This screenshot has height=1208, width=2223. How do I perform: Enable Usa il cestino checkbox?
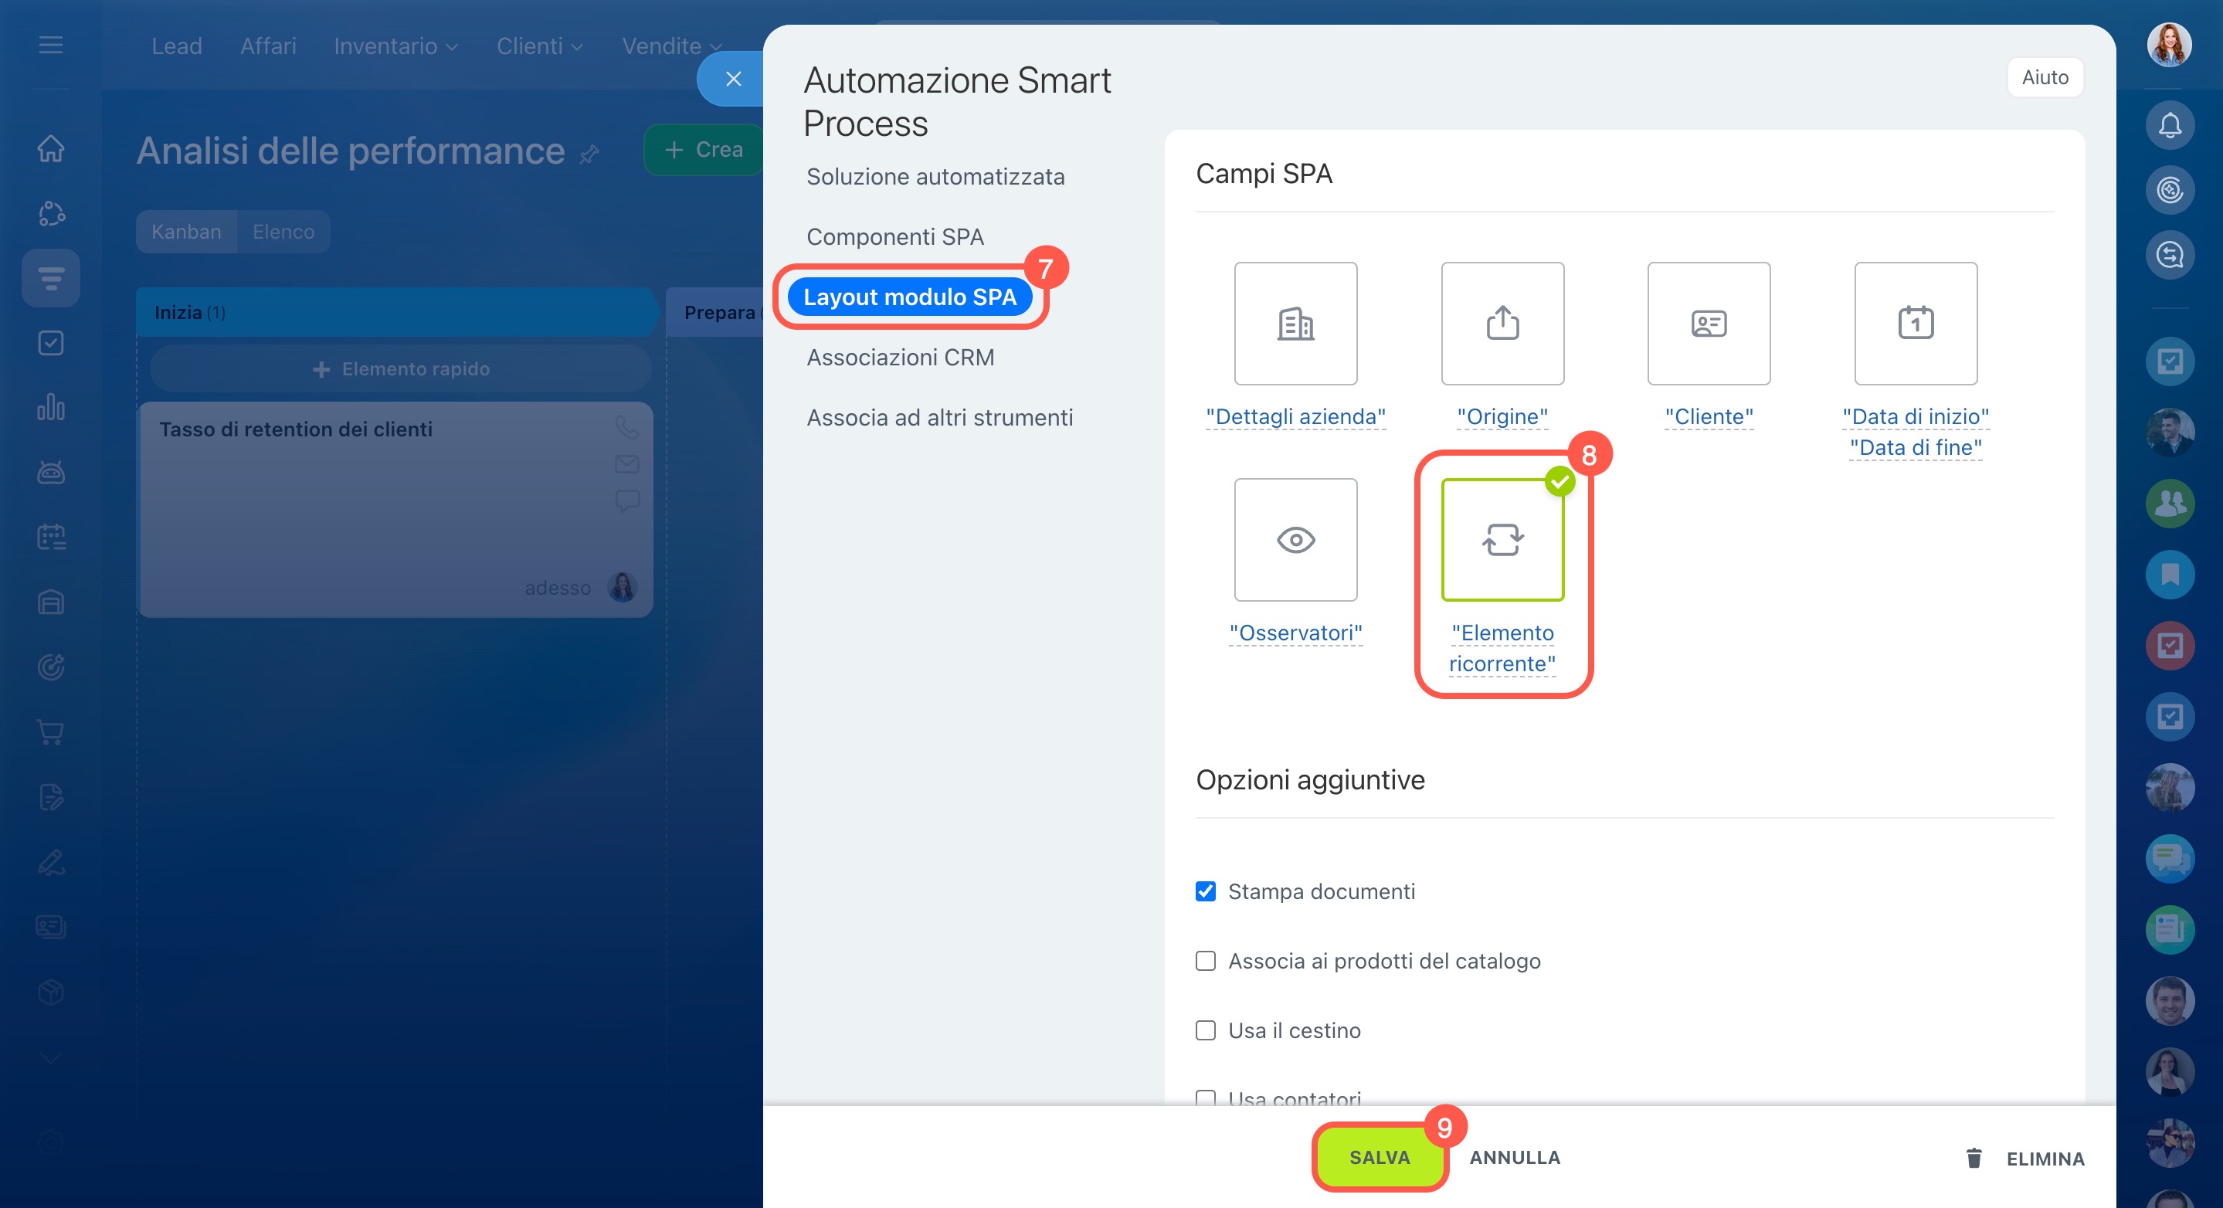pos(1206,1030)
